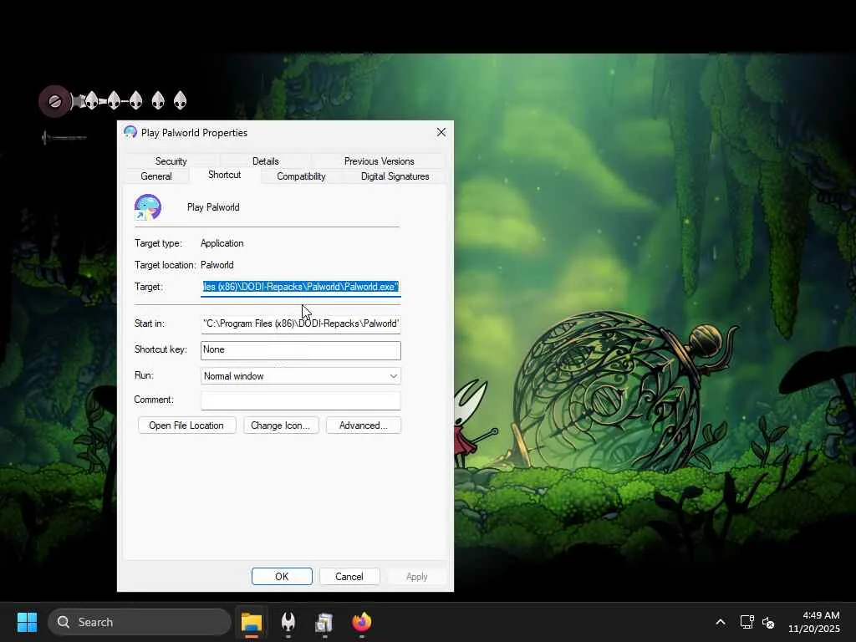Select the Shortcut tab
Screen dimensions: 856x642
pos(224,175)
